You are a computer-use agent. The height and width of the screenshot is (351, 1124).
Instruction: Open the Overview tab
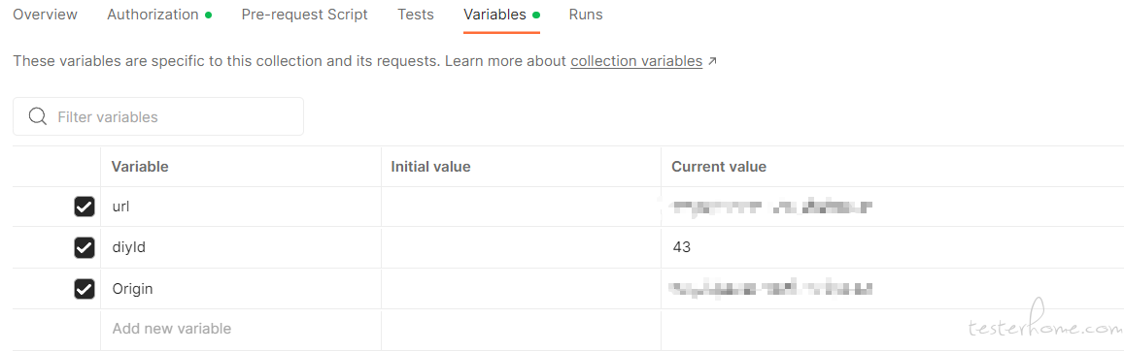click(45, 15)
